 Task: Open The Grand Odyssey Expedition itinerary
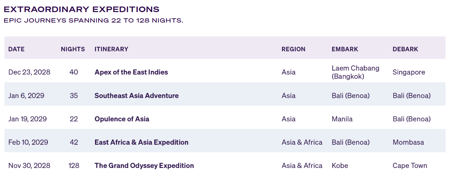(x=144, y=166)
